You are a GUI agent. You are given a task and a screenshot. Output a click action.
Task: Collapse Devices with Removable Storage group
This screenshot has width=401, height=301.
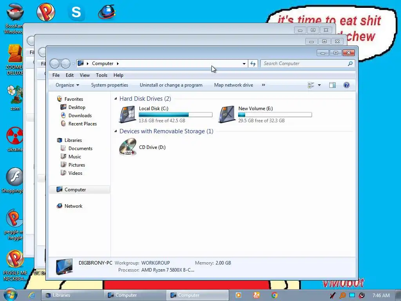point(116,131)
